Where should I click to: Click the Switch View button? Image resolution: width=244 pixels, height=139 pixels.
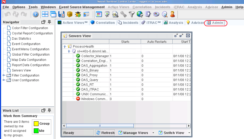(171, 133)
